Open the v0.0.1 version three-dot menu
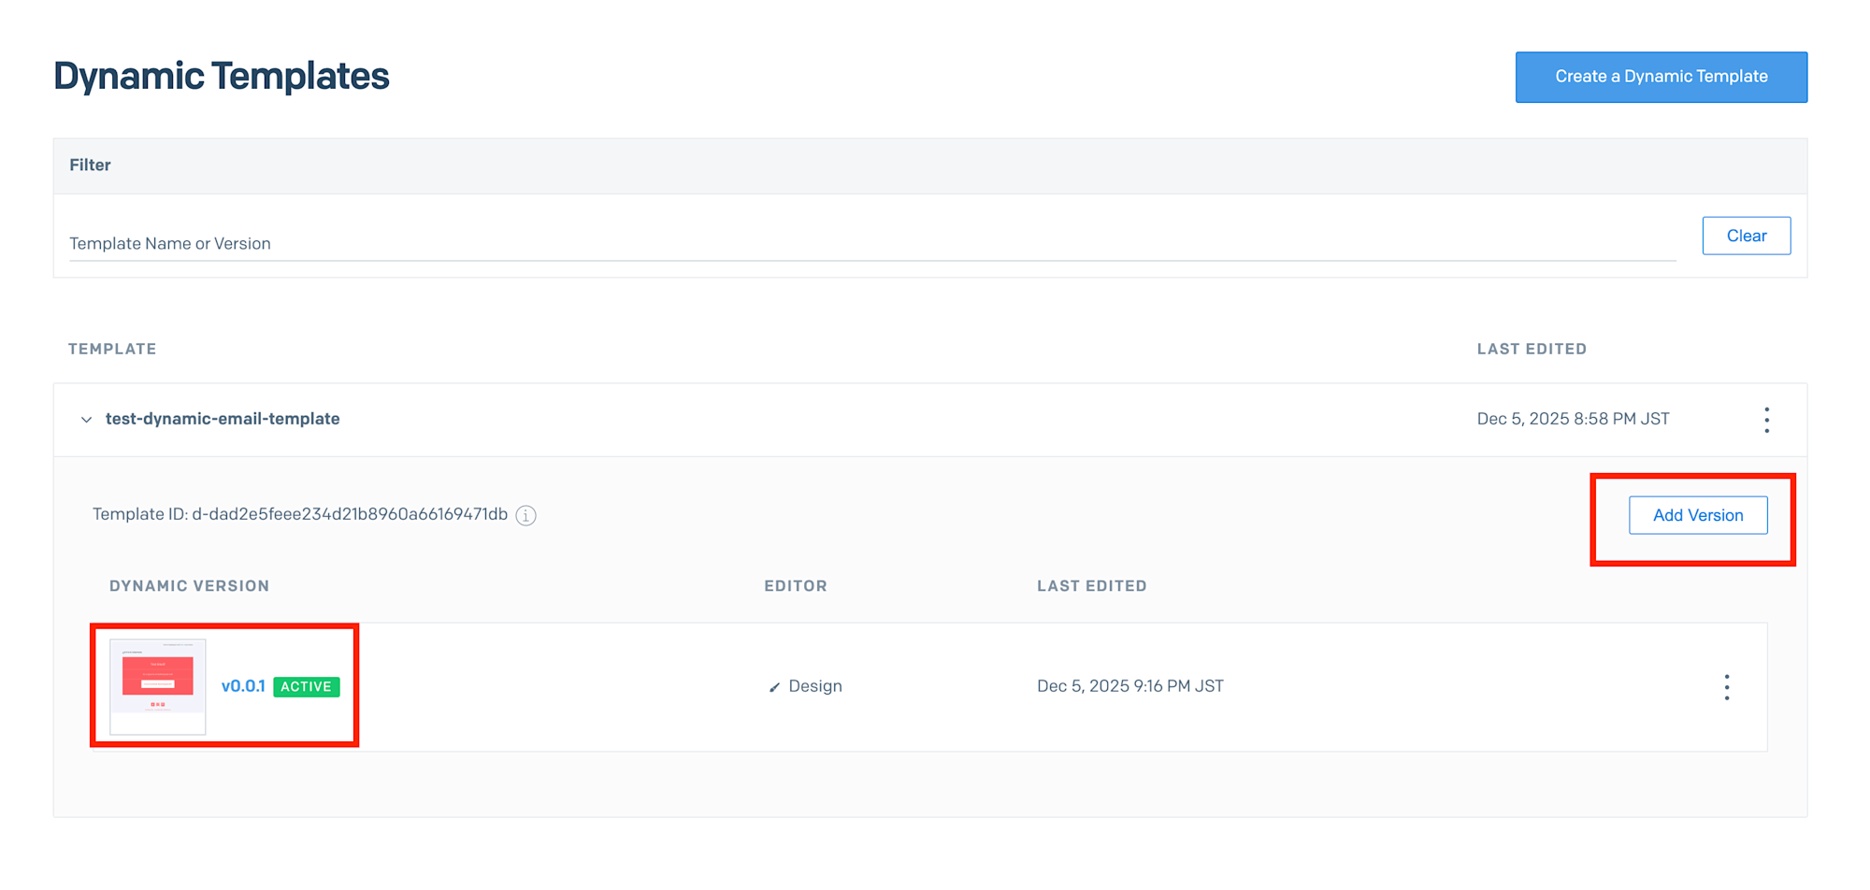The width and height of the screenshot is (1870, 890). 1726,687
